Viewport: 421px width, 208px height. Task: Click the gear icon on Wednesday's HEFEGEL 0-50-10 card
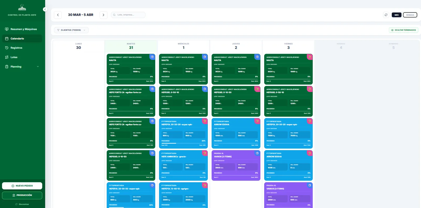click(205, 89)
